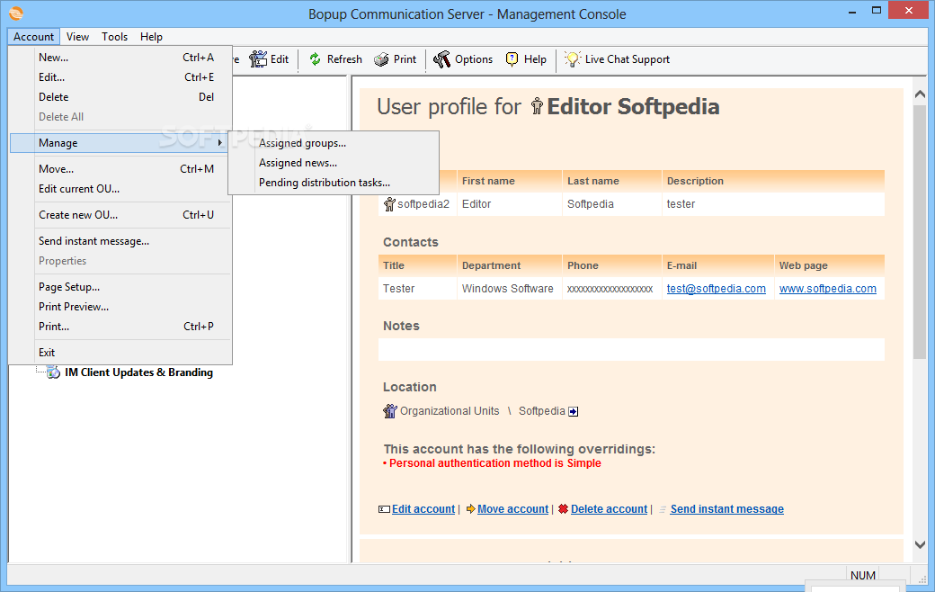Select Delete menu entry

[x=120, y=96]
